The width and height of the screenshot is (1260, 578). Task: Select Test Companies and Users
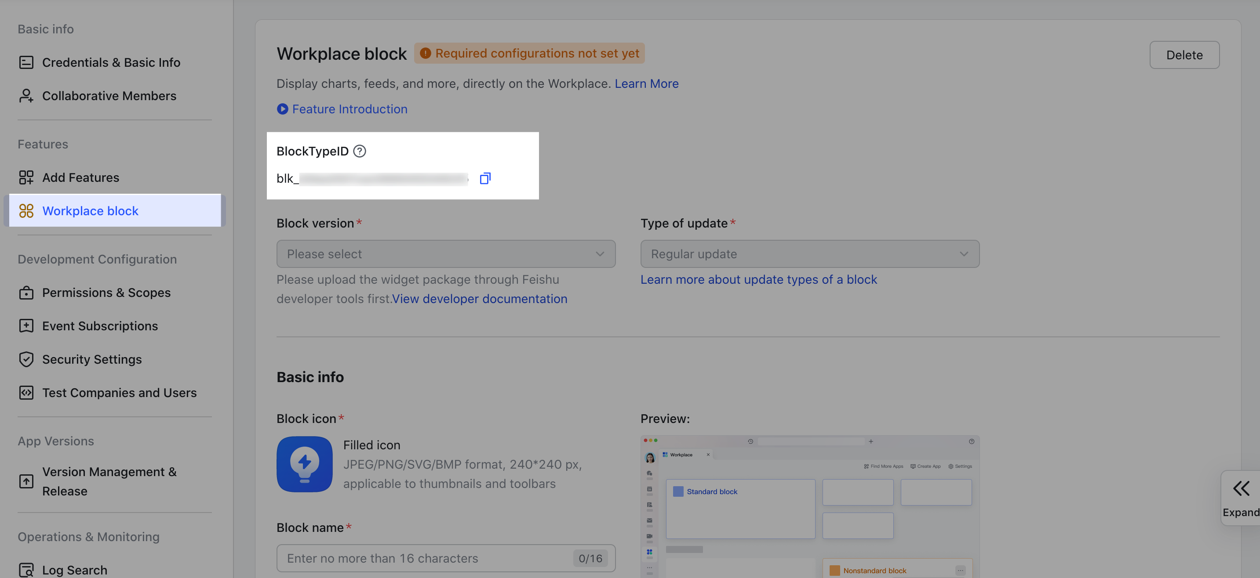coord(119,393)
